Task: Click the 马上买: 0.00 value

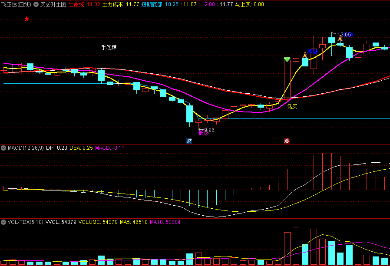Action: [249, 4]
